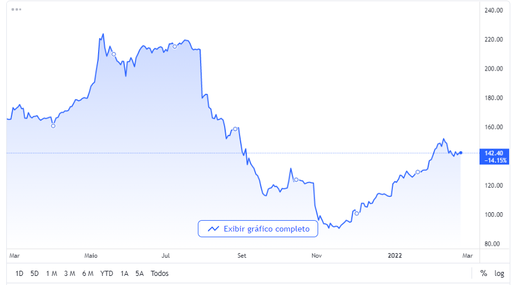516x285 pixels.
Task: Select the 3 M time range
Action: click(x=70, y=274)
